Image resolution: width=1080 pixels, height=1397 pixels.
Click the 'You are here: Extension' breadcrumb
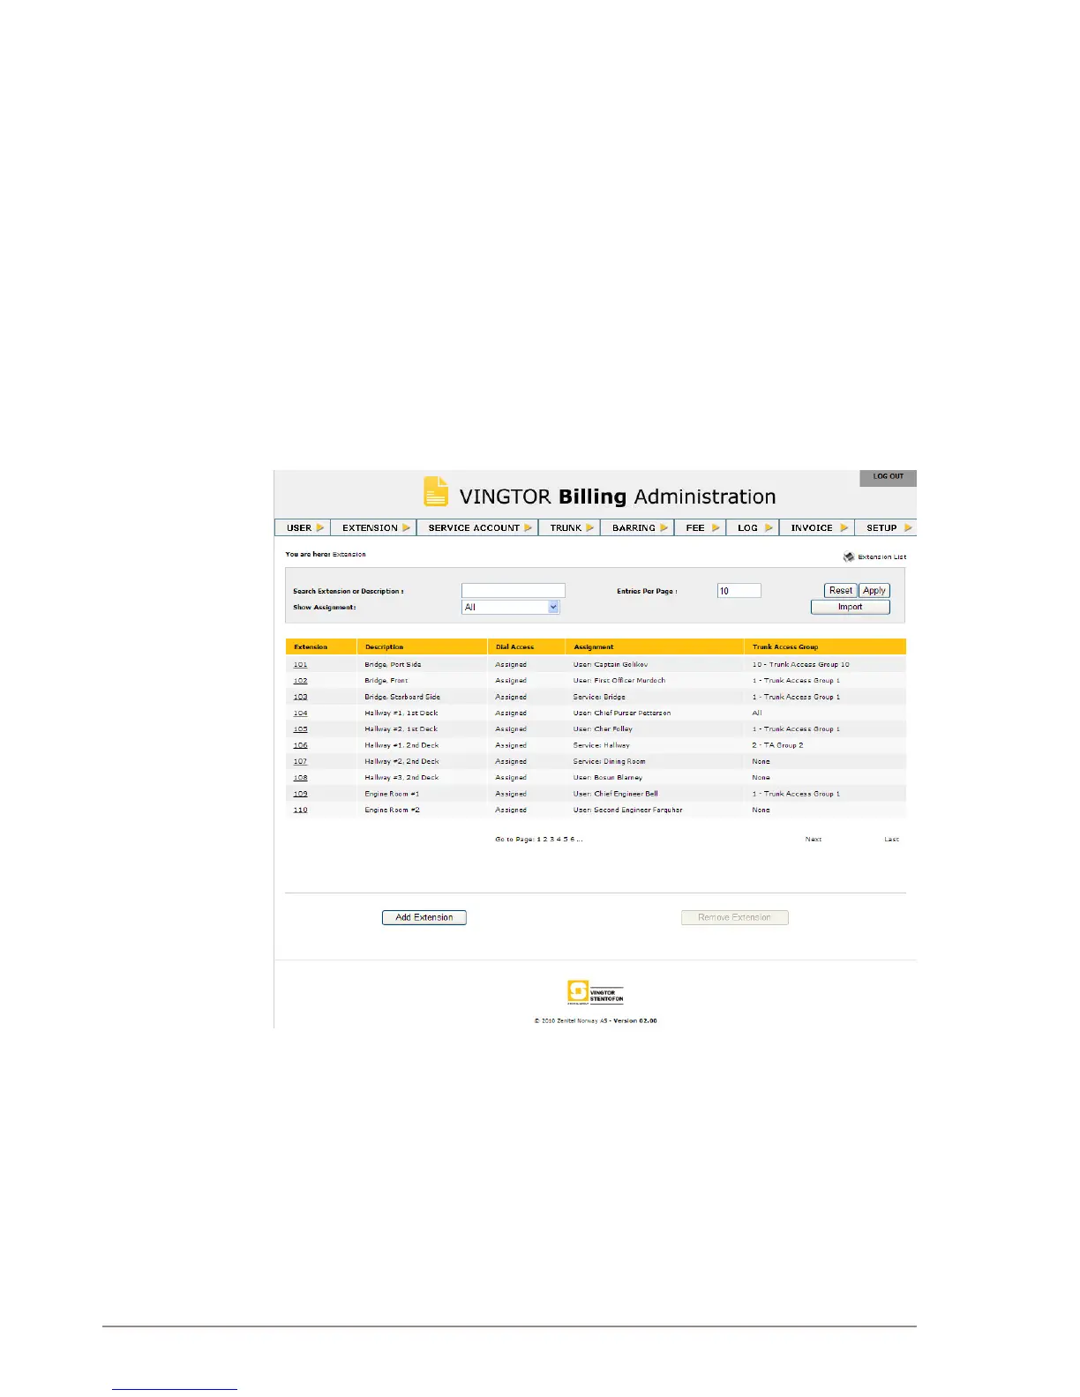click(326, 555)
